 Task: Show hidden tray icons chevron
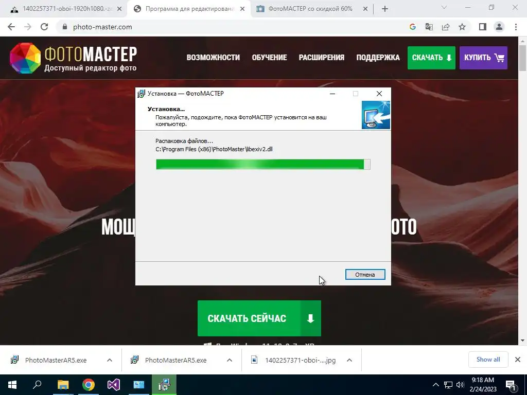[x=435, y=385]
